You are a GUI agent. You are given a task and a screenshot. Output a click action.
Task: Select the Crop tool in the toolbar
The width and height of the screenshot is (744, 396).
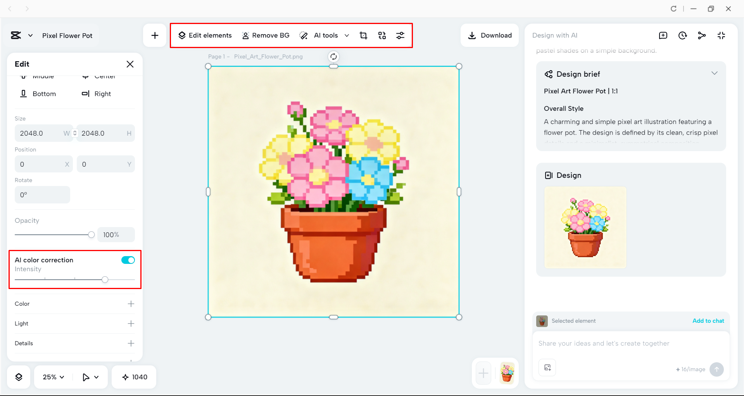point(363,35)
